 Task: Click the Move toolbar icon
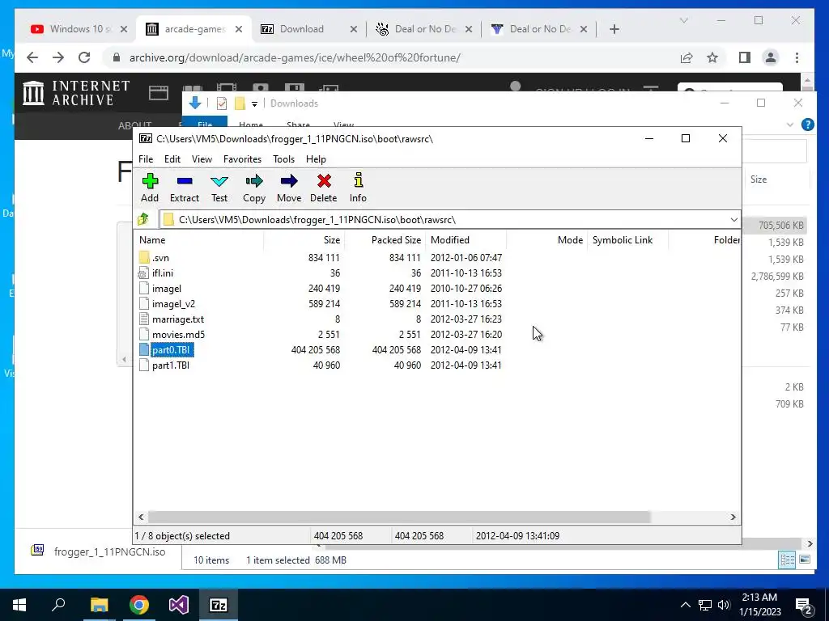coord(289,181)
